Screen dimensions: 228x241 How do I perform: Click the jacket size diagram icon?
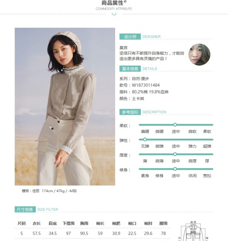193,231
